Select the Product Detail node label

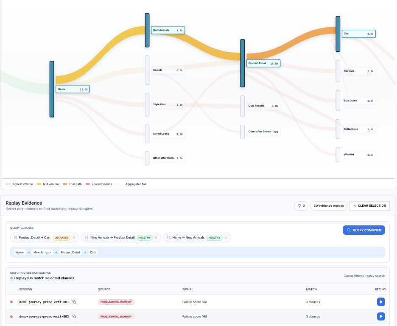tap(263, 63)
